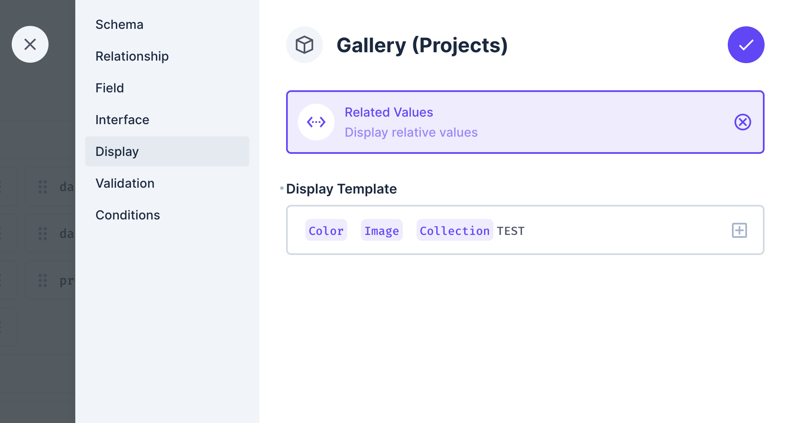The image size is (788, 423).
Task: Select the Validation section
Action: (125, 183)
